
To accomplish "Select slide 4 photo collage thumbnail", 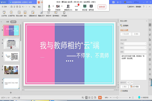I will pyautogui.click(x=11, y=70).
